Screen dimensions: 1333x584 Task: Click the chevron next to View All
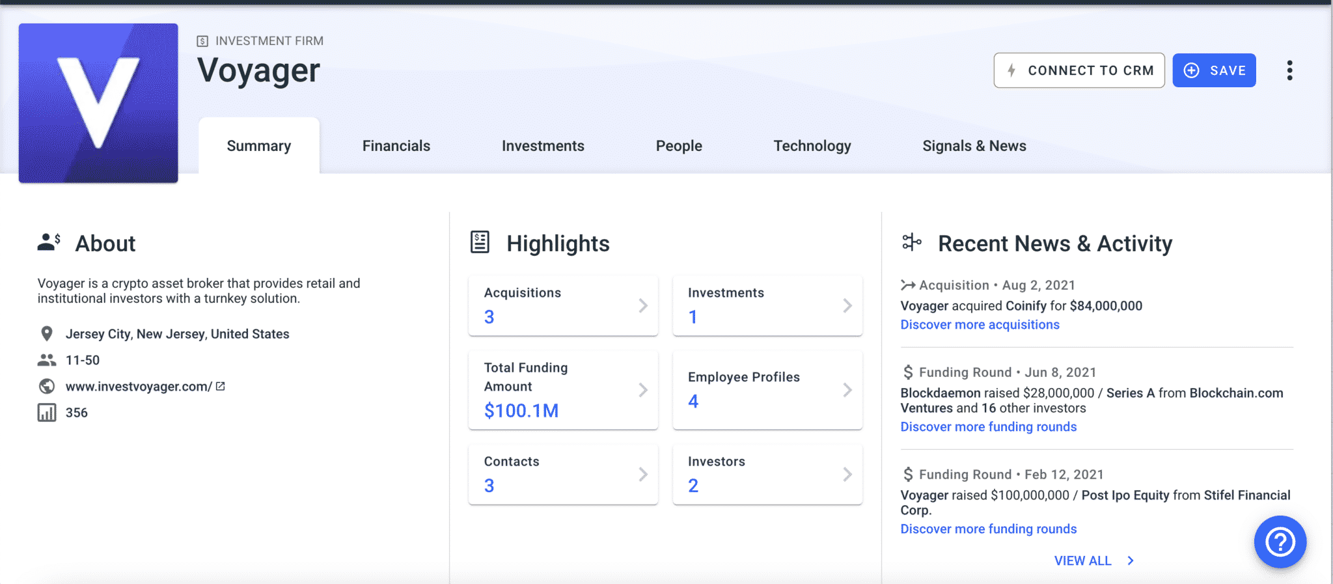[x=1131, y=561]
